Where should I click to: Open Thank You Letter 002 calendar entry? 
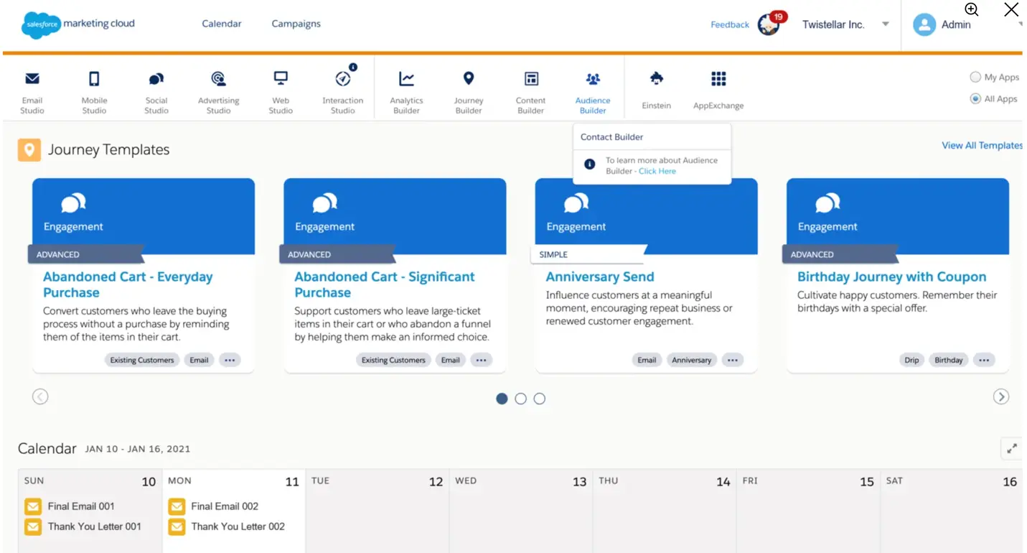[x=238, y=526]
